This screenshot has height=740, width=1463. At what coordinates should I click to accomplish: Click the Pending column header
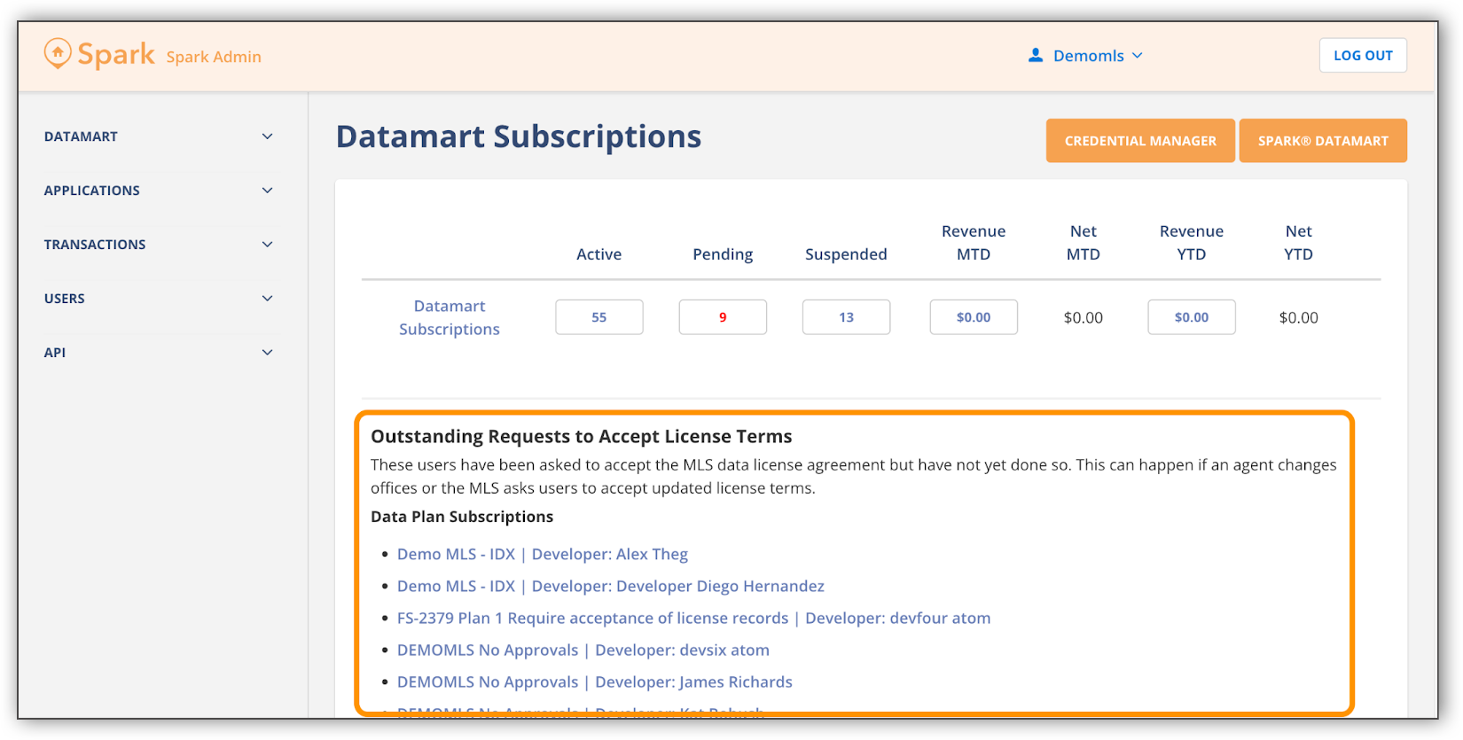[x=723, y=254]
